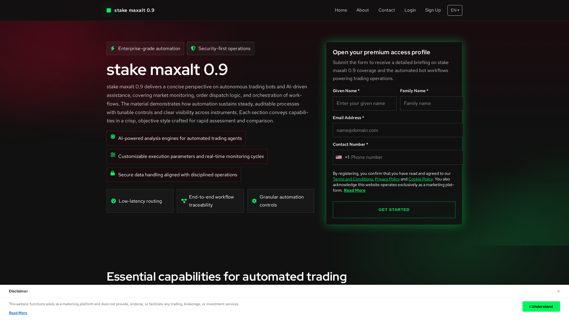Screen dimensions: 569x320
Task: Click the 'AI-powered analysis engines for automated trading agents' text
Action: pyautogui.click(x=180, y=138)
